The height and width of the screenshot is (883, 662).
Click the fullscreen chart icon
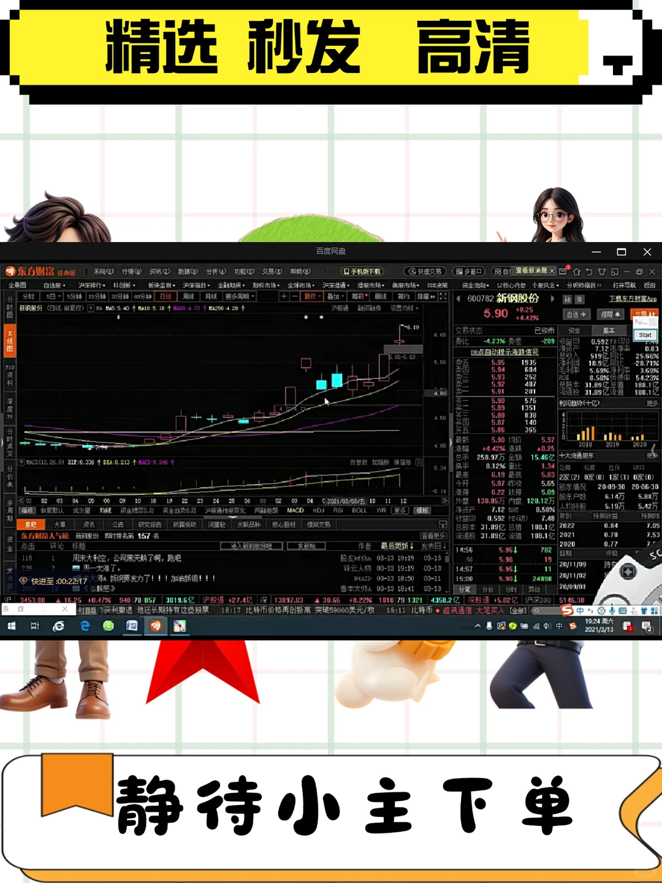tap(443, 296)
